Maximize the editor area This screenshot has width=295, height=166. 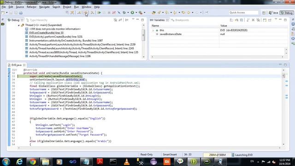(x=285, y=65)
